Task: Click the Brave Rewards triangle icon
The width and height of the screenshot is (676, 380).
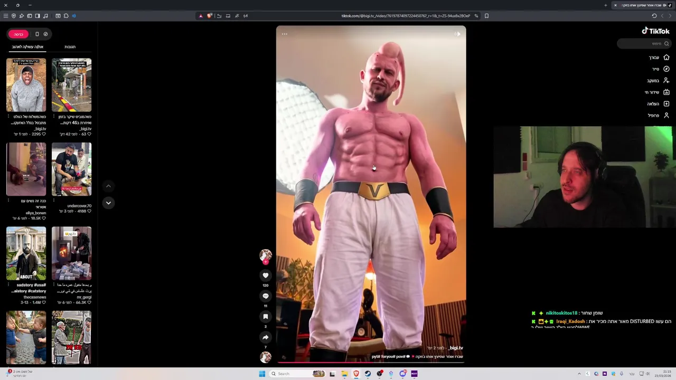Action: tap(201, 16)
